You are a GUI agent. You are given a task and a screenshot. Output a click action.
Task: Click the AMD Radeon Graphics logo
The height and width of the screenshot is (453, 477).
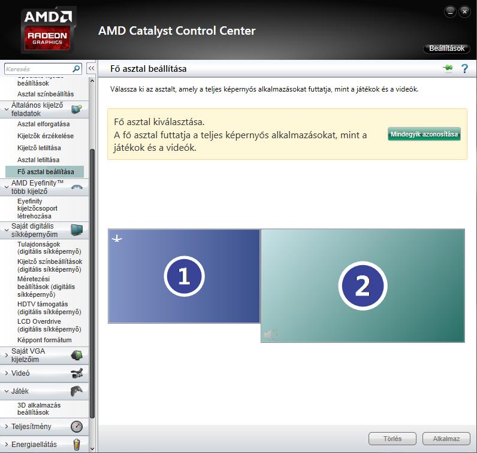click(x=47, y=31)
